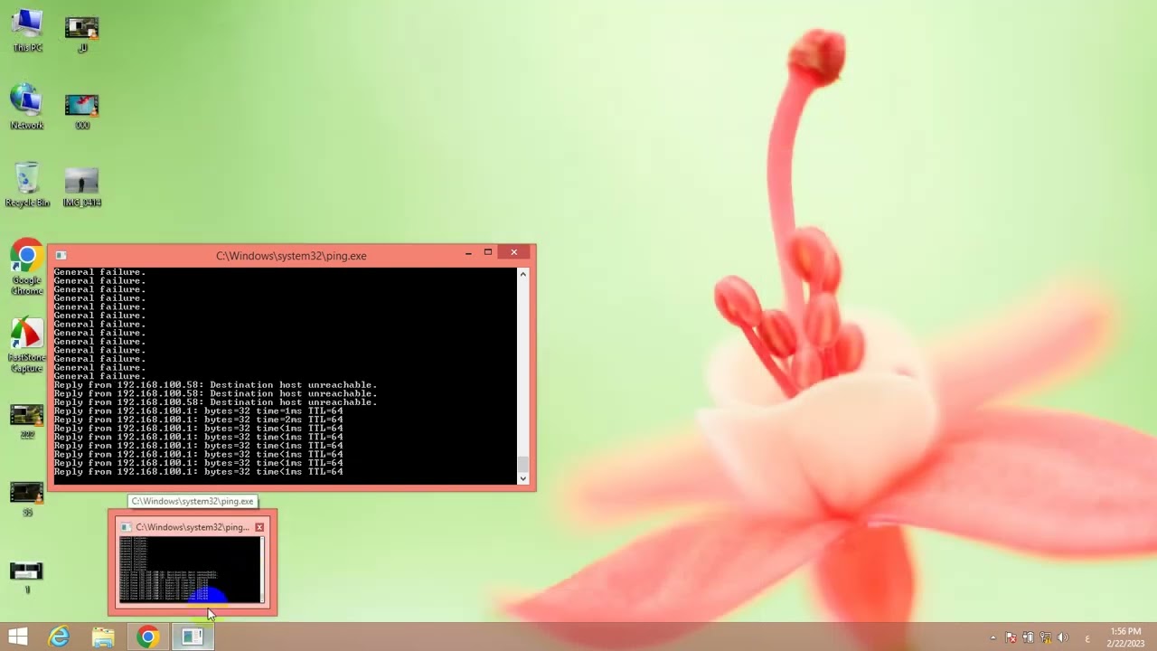Click the console vertical scrollbar thumb

[x=522, y=465]
